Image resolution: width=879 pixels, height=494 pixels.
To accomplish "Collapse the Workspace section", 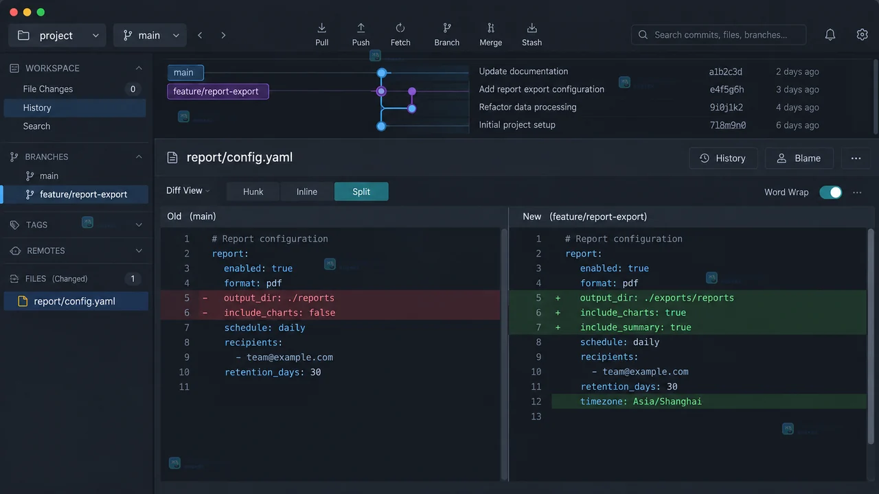I will click(139, 68).
